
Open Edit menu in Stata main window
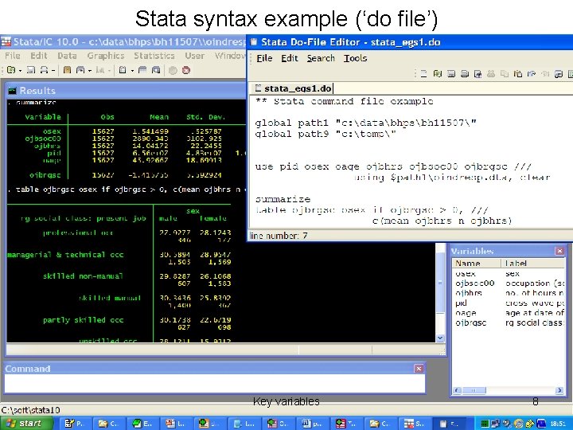coord(39,56)
